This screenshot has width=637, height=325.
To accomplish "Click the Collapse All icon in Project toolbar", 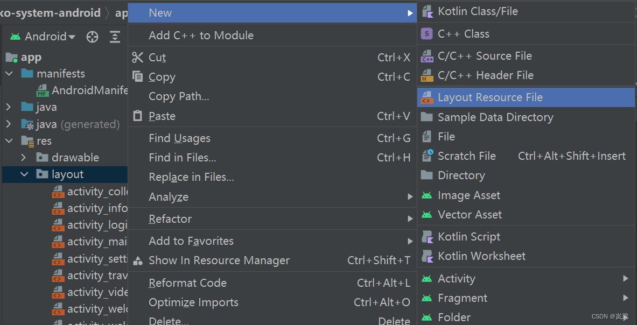I will coord(115,37).
